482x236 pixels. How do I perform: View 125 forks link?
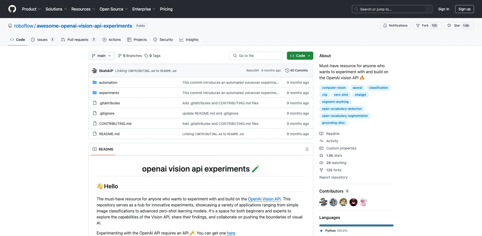click(330, 170)
